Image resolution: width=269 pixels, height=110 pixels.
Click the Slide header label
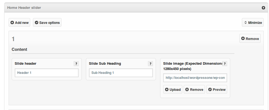pyautogui.click(x=25, y=64)
